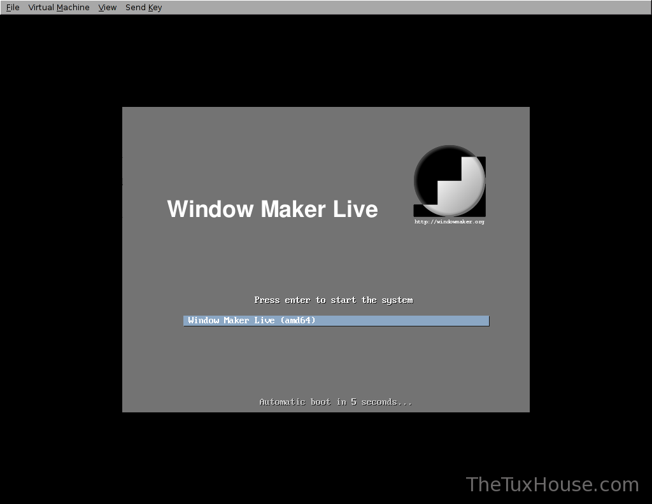Click the Window Maker logo icon
Image resolution: width=652 pixels, height=504 pixels.
(450, 181)
